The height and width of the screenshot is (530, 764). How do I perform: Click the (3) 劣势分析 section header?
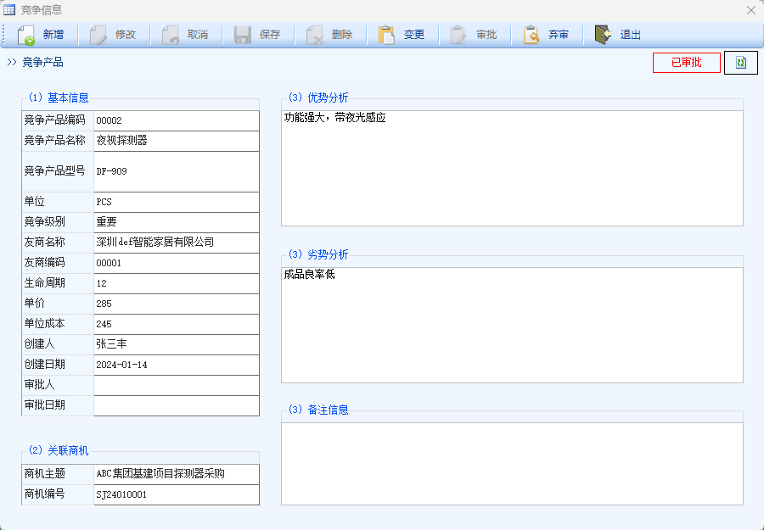click(x=318, y=254)
